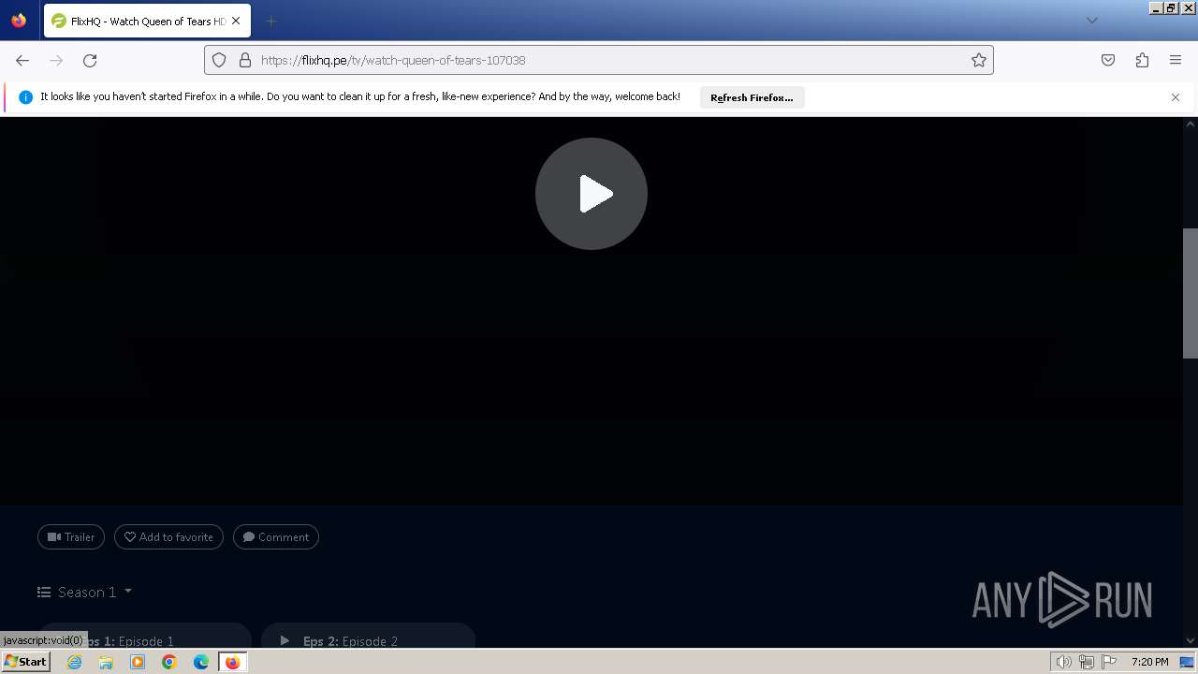Click the scrollbar up arrow

1191,124
